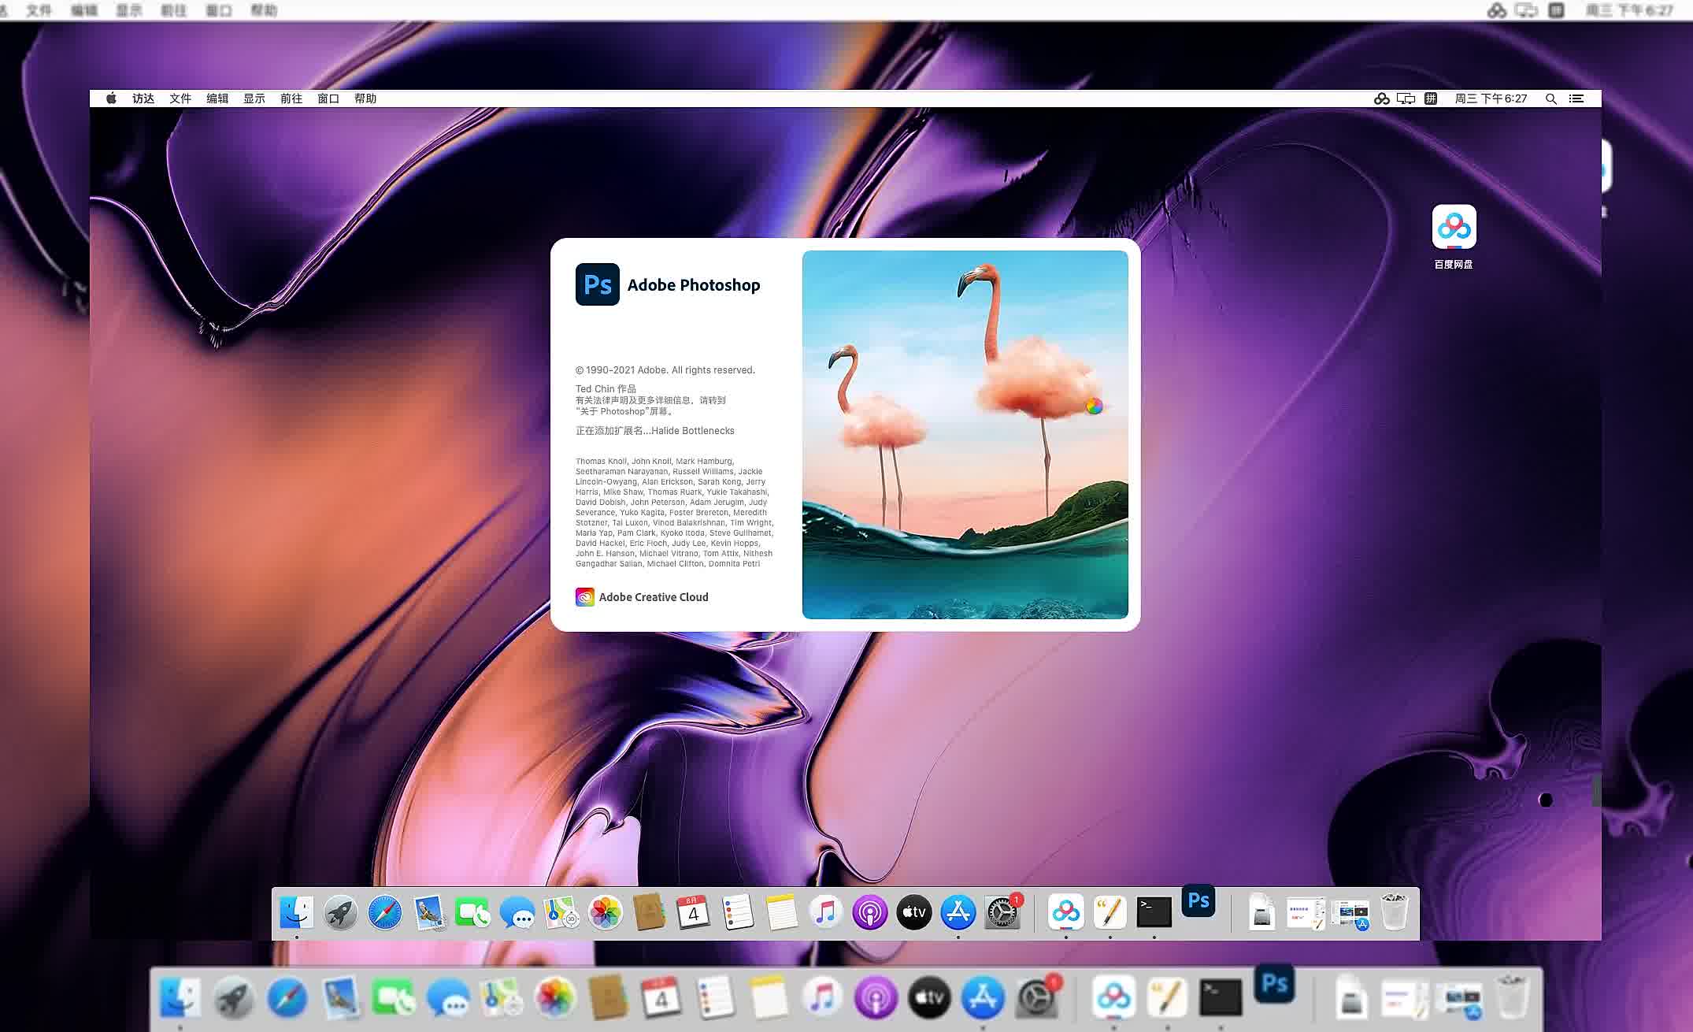This screenshot has height=1032, width=1693.
Task: Open the 显示 menu in sharp menu bar
Action: tap(254, 98)
